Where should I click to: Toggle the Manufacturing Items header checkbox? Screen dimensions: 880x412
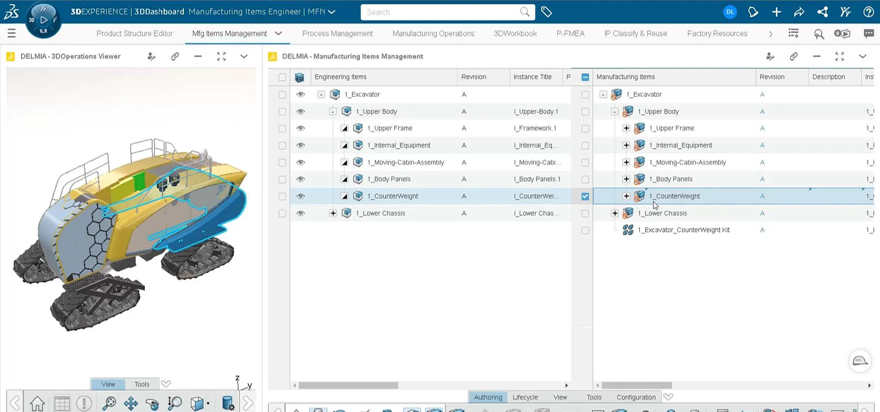click(585, 77)
